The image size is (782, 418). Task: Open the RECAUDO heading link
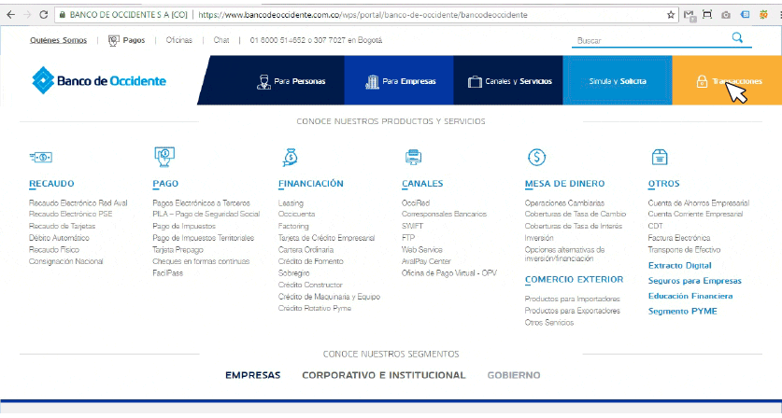coord(51,184)
